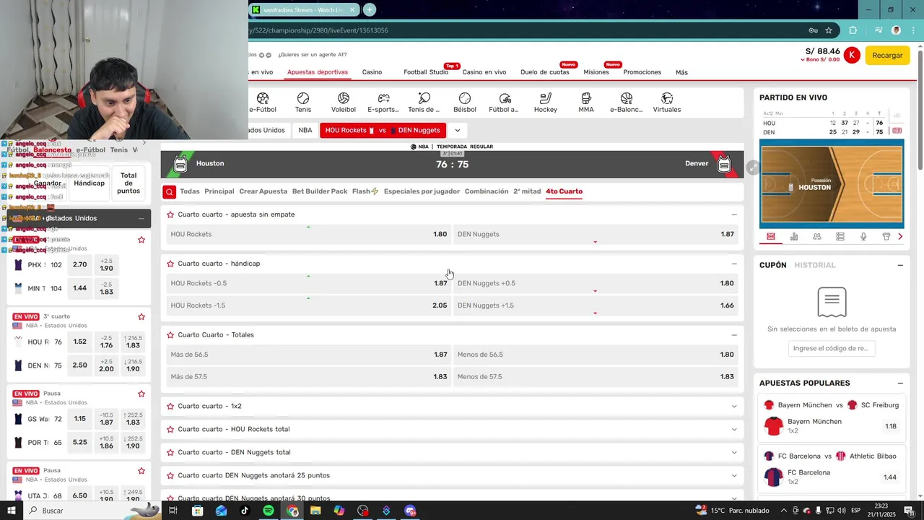This screenshot has height=520, width=924.
Task: Favorite the Cuarto cuarto 1x2 market
Action: point(170,406)
